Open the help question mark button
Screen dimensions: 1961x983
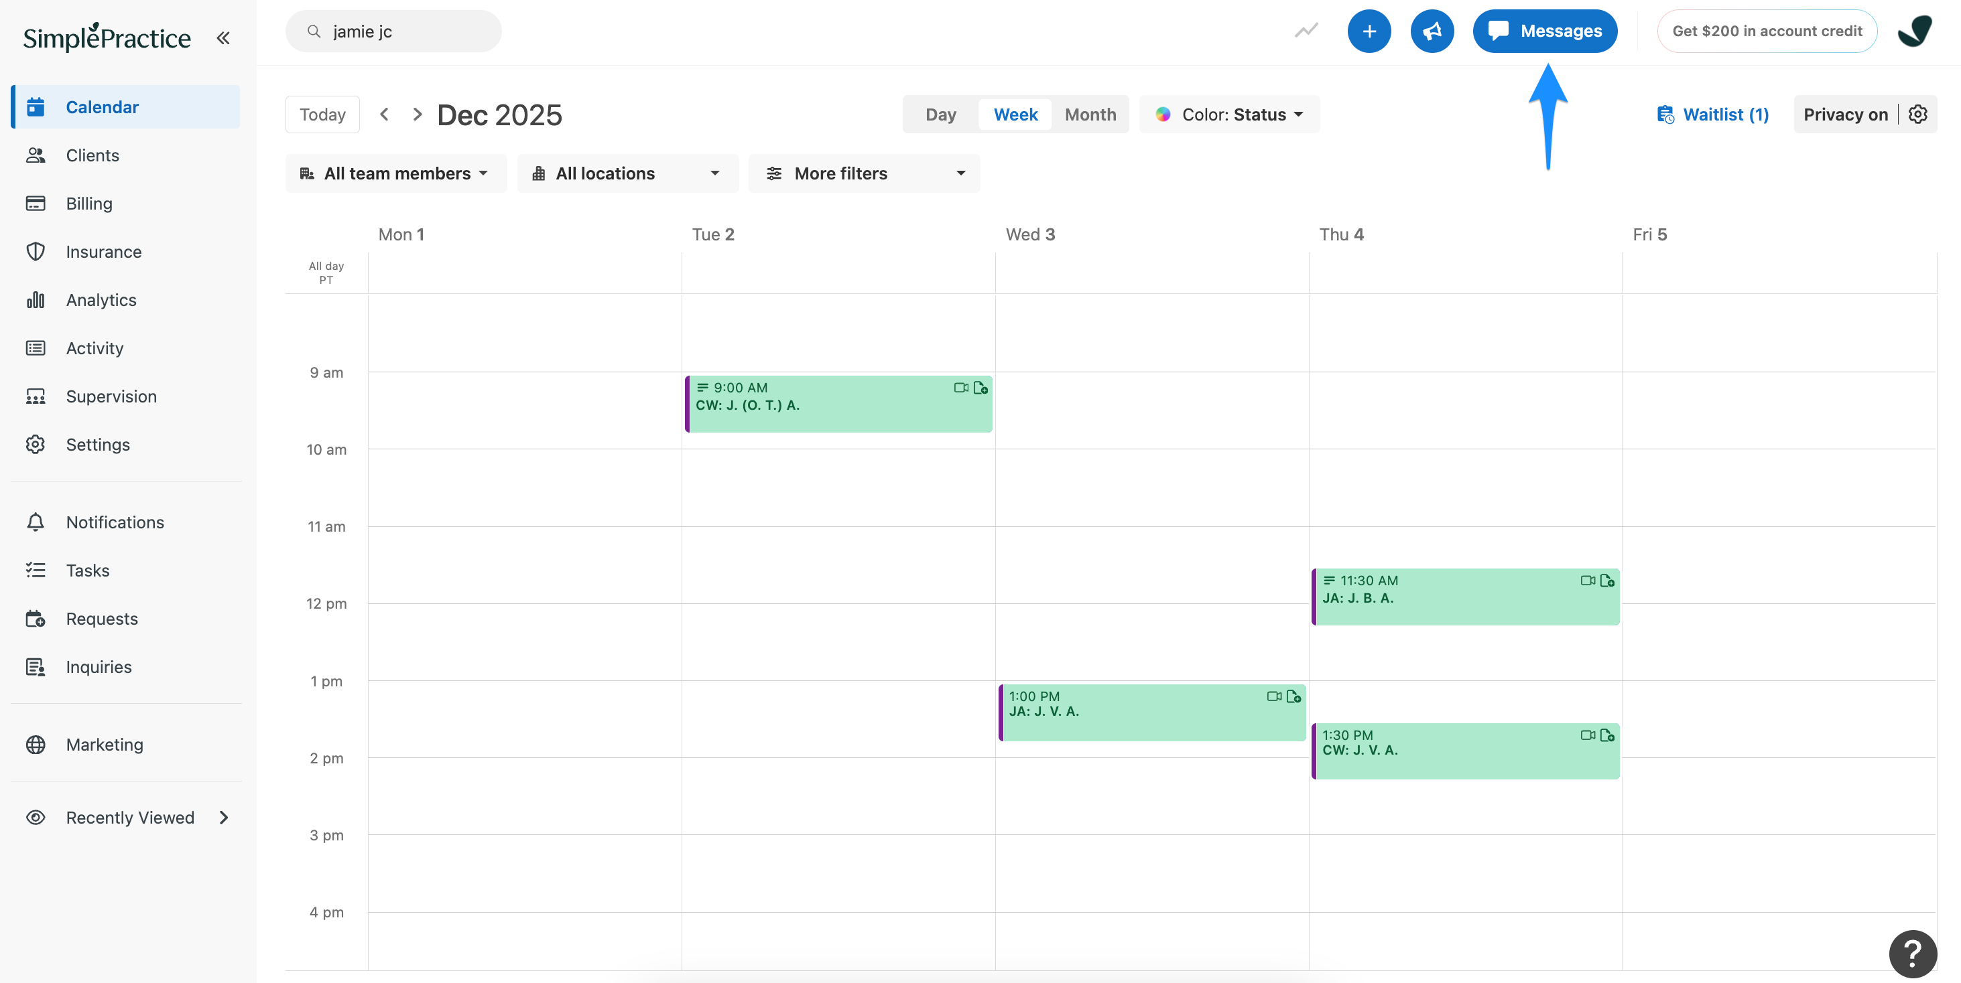(1912, 954)
